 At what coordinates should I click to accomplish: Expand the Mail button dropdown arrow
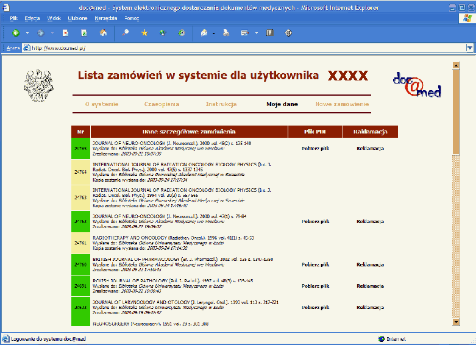[x=214, y=33]
